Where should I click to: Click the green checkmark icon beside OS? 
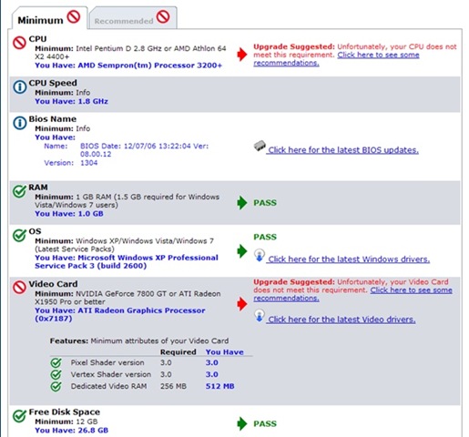click(19, 235)
